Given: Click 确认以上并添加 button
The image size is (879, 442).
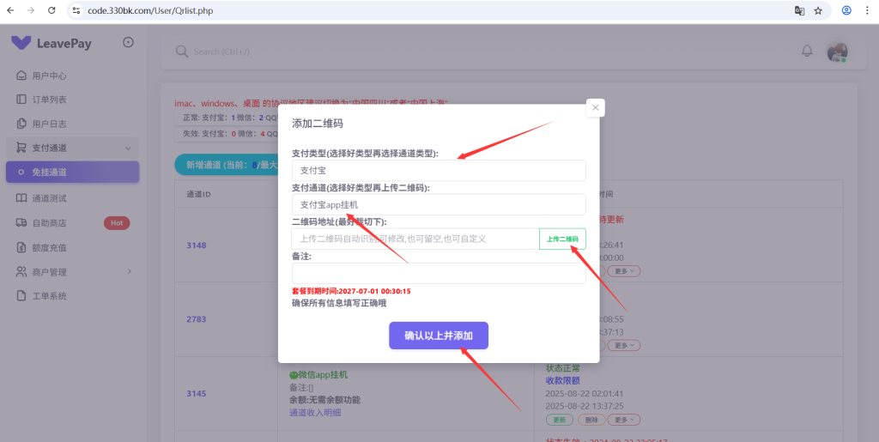Looking at the screenshot, I should pyautogui.click(x=439, y=336).
